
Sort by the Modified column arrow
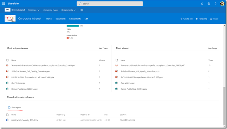[x=65, y=115]
